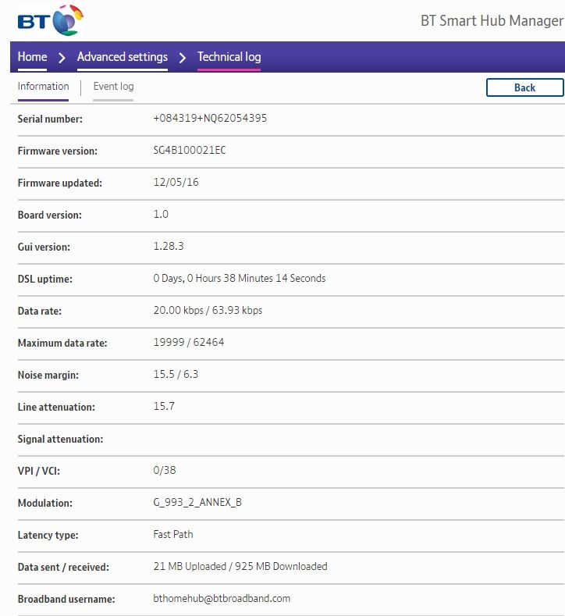Screen dimensions: 565x616
Task: Click the Data sent / received label
Action: tap(63, 568)
